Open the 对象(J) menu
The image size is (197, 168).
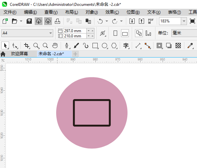pyautogui.click(x=92, y=12)
